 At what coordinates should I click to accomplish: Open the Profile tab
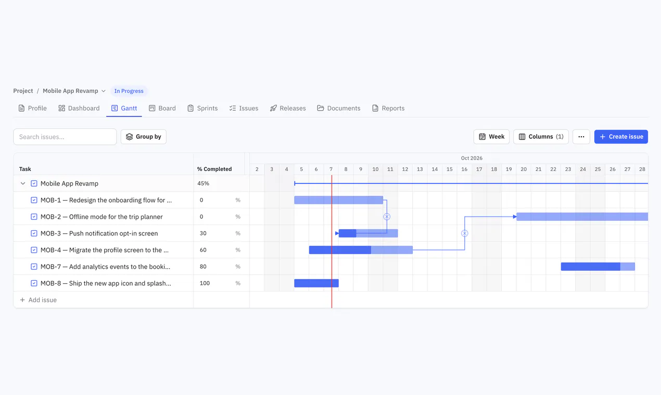32,108
